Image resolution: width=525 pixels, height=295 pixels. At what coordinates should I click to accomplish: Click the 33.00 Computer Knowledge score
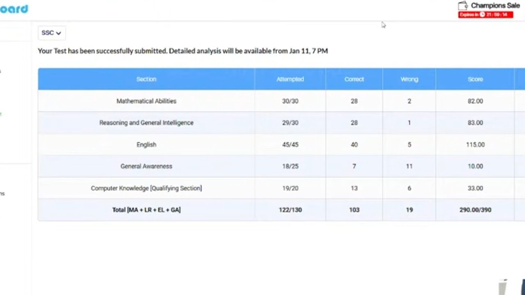(475, 188)
